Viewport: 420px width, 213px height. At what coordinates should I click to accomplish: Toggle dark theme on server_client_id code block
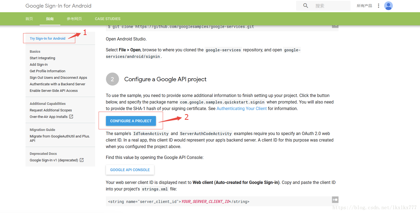[x=335, y=200]
